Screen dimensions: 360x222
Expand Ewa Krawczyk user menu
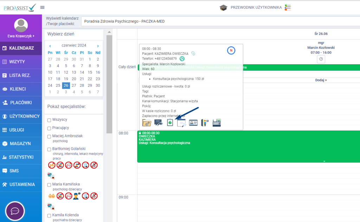click(x=21, y=36)
